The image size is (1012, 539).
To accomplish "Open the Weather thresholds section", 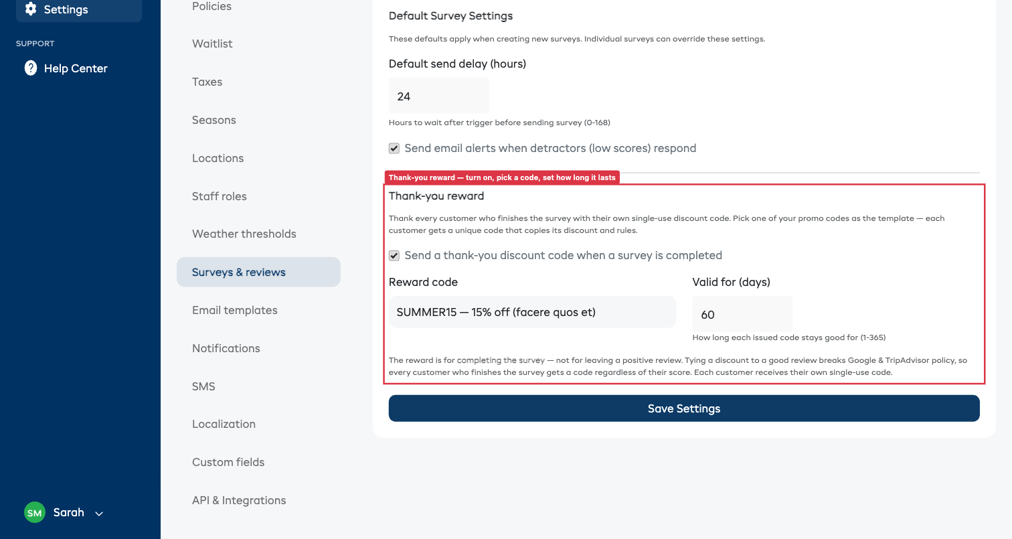I will [244, 234].
